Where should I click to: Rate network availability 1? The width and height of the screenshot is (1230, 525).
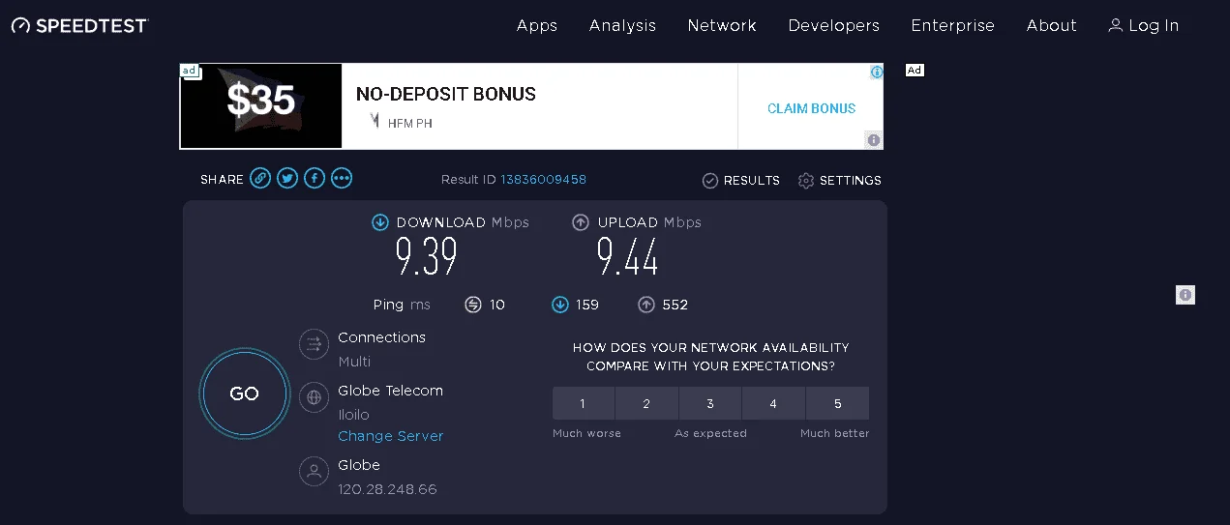[x=584, y=403]
